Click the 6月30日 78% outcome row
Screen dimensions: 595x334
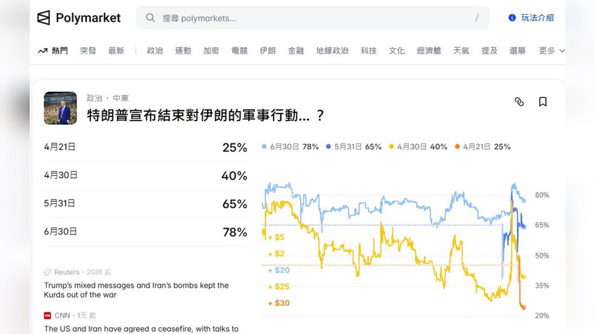145,232
